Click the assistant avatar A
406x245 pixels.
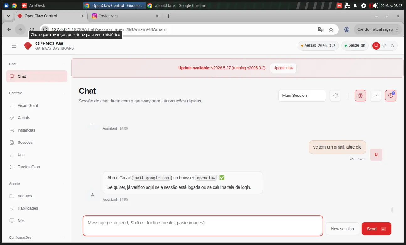[x=93, y=195]
